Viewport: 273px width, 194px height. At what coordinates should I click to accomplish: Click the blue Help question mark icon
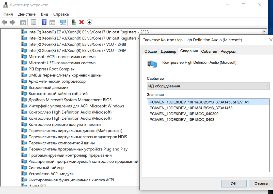[x=44, y=22]
